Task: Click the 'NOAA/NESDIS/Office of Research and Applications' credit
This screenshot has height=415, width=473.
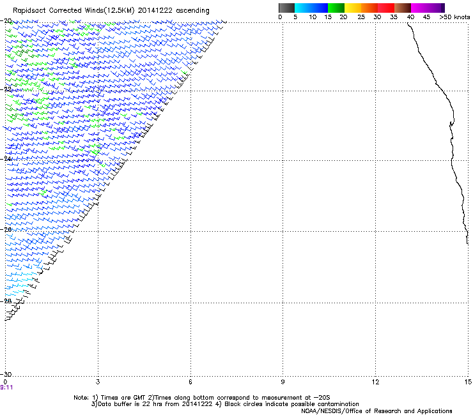Action: 376,411
